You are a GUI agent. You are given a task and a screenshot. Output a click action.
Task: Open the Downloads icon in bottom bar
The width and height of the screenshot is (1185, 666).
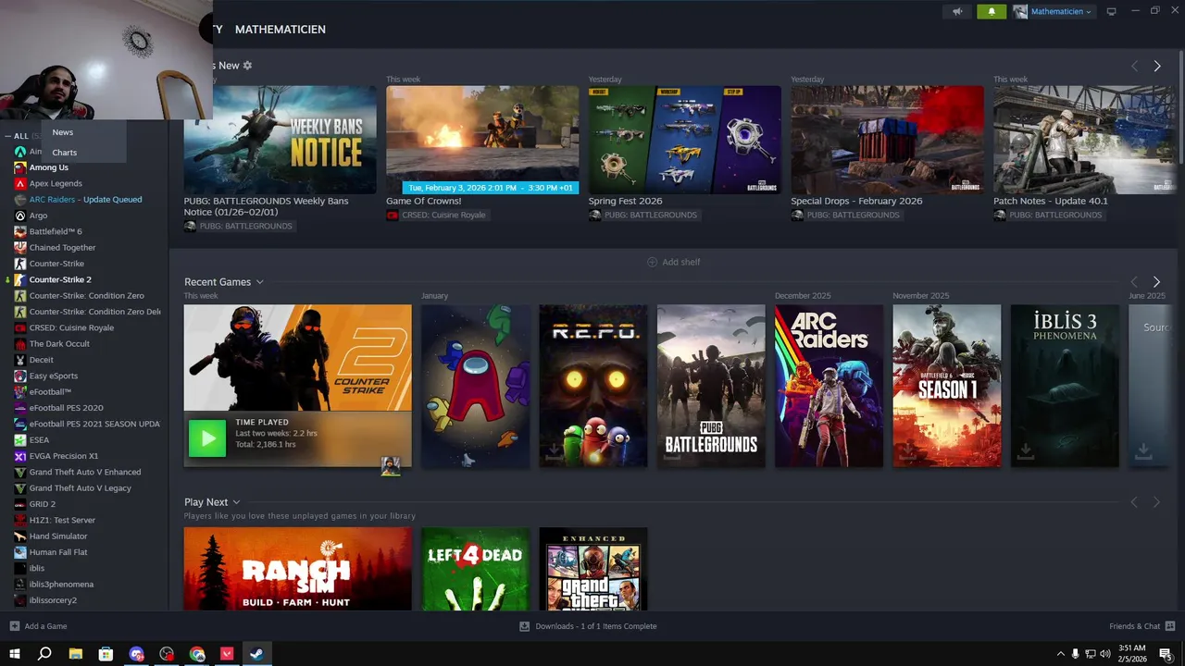click(x=524, y=626)
